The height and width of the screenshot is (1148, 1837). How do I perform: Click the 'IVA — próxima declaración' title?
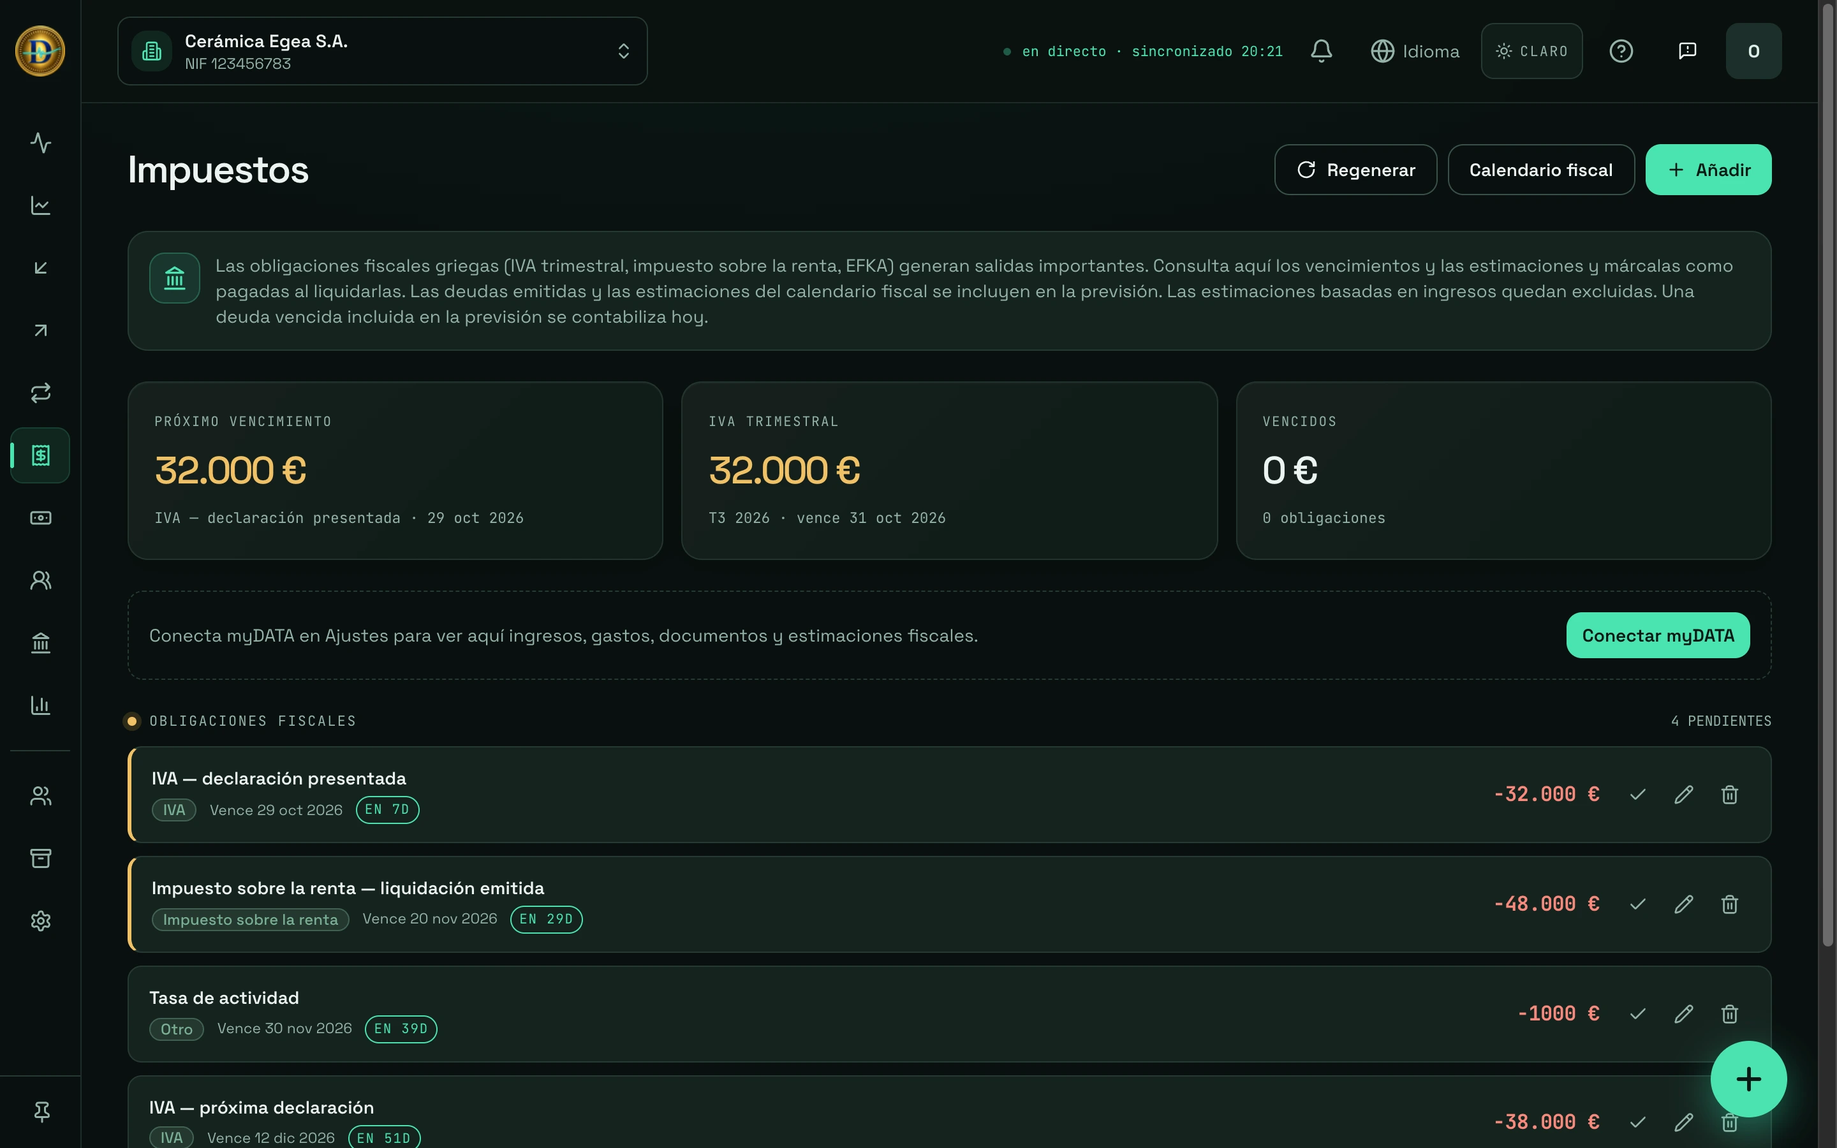261,1108
